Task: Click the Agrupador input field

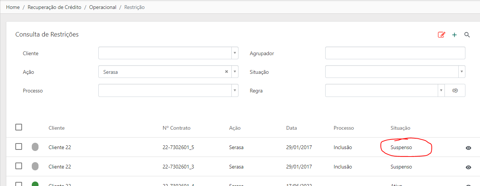Action: (x=395, y=53)
